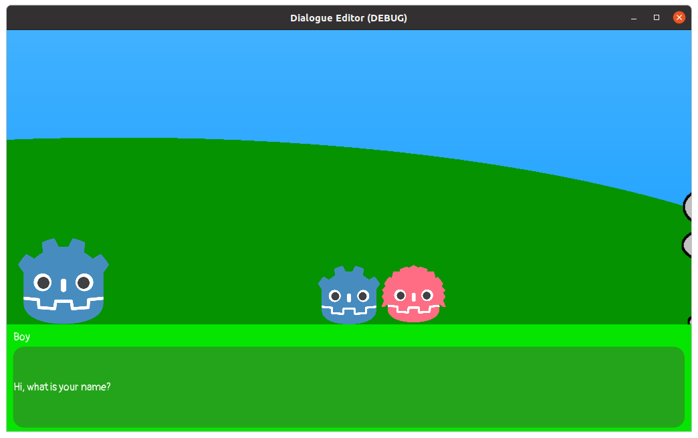Click the small blue Godot robot sprite
This screenshot has height=438, width=698.
coord(349,295)
